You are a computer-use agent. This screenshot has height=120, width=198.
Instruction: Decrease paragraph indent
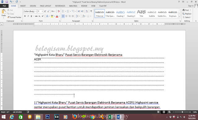pyautogui.click(x=79, y=11)
